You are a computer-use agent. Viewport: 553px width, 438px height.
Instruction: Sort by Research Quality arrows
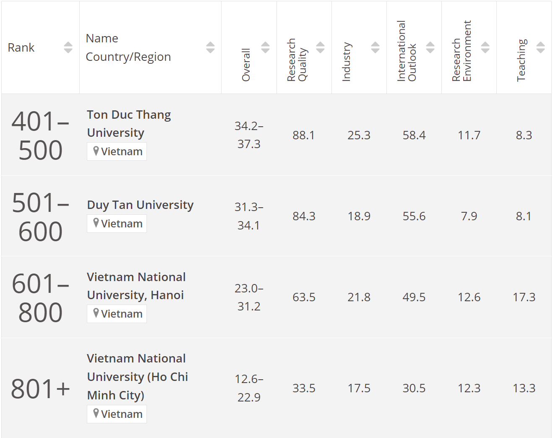pyautogui.click(x=320, y=47)
